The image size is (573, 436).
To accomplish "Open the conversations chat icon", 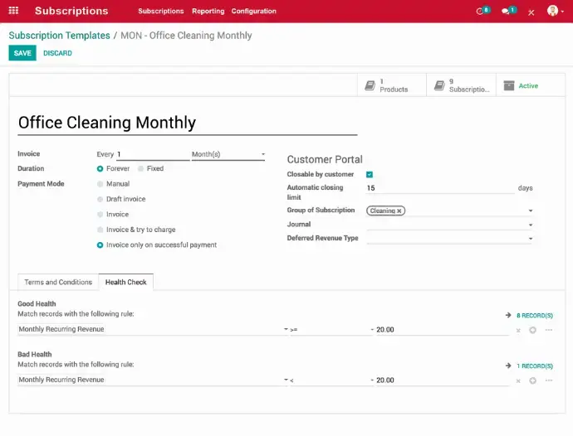I will (x=507, y=12).
